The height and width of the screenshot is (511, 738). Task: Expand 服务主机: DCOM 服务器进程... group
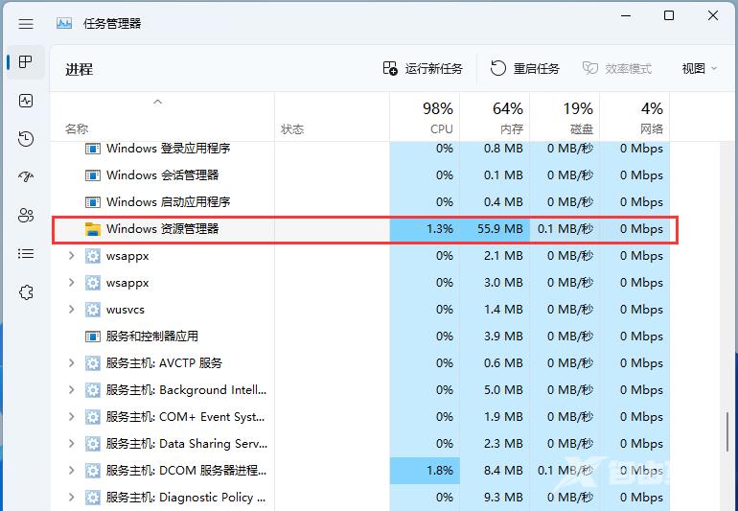tap(72, 471)
